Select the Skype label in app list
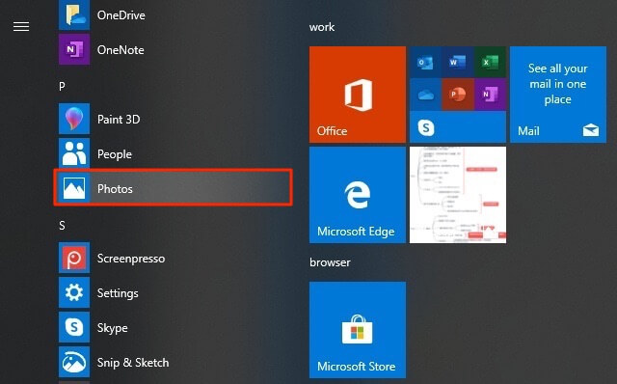The width and height of the screenshot is (617, 384). 112,328
